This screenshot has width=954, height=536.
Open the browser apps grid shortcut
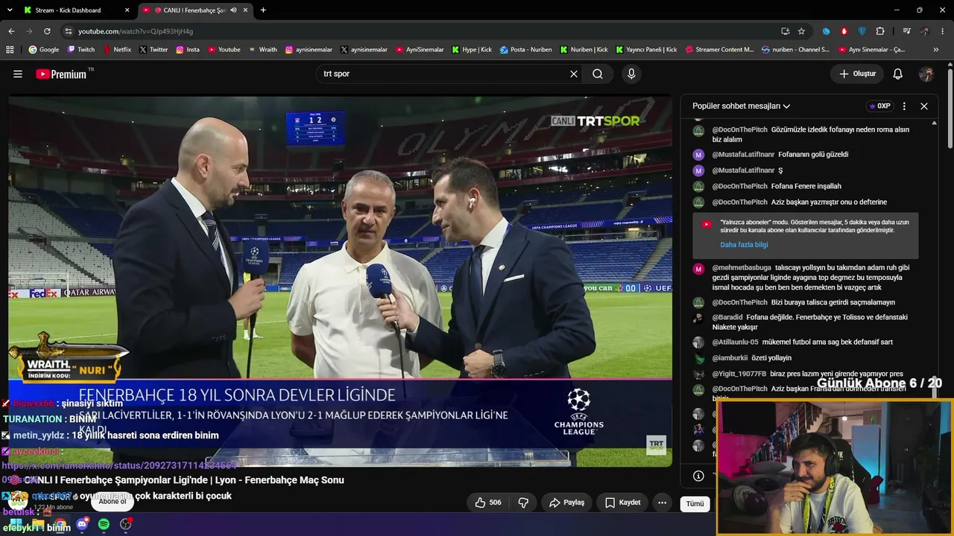10,50
